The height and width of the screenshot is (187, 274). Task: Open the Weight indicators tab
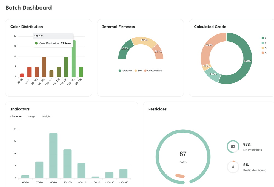[x=46, y=116]
